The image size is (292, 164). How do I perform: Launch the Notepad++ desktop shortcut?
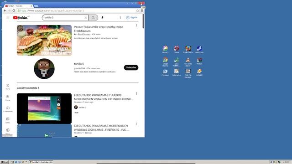pyautogui.click(x=177, y=72)
